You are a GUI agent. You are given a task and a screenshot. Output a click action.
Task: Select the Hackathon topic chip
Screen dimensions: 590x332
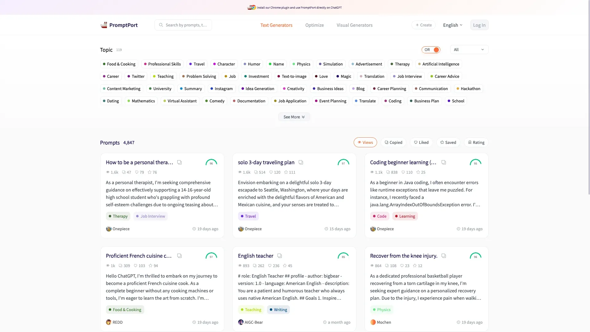tap(468, 89)
